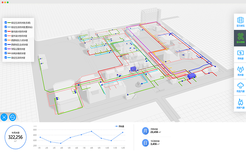Click the blue building block in map center
The width and height of the screenshot is (246, 156).
pyautogui.click(x=133, y=69)
